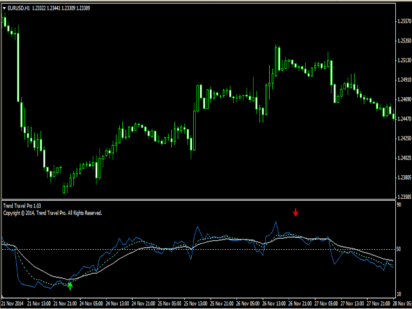Image resolution: width=412 pixels, height=309 pixels.
Task: Select the 90 level on indicator scale
Action: pyautogui.click(x=399, y=205)
